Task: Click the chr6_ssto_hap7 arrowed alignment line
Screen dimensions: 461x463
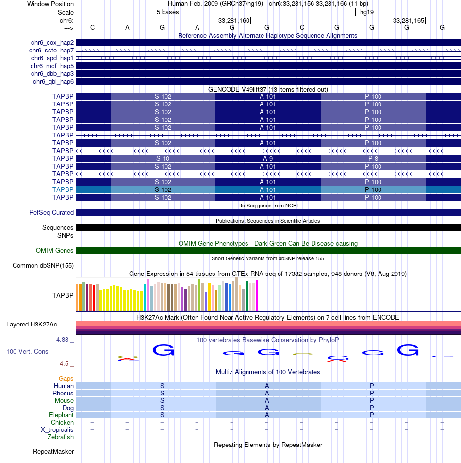Action: (268, 50)
